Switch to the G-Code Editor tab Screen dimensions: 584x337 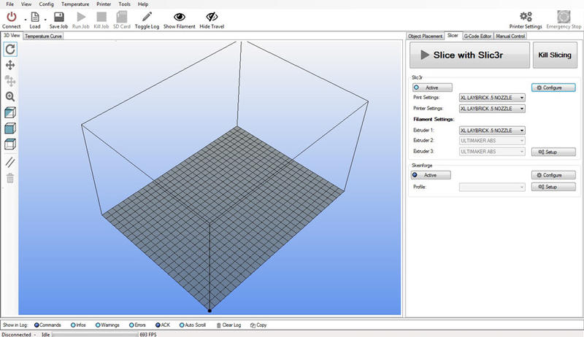coord(477,35)
